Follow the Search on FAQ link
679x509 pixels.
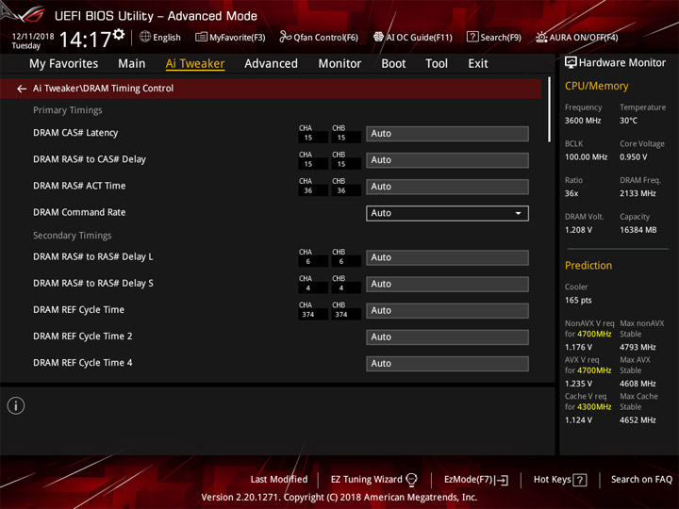[641, 480]
